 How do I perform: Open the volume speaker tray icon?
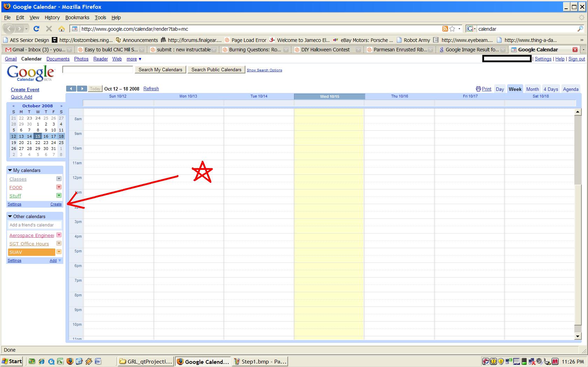[539, 361]
